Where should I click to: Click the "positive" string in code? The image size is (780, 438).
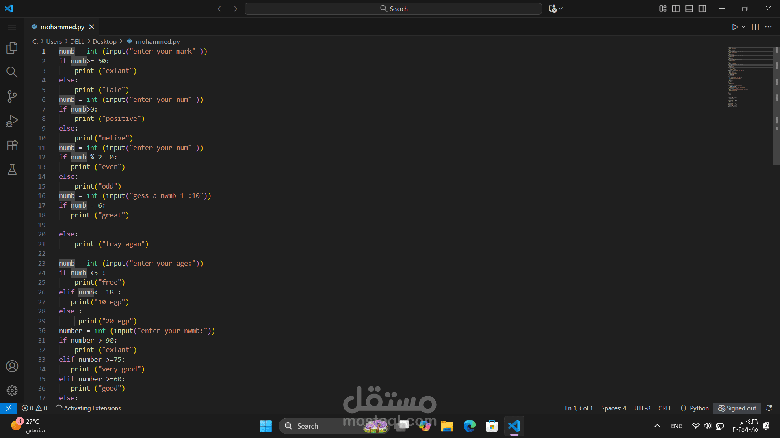click(x=121, y=118)
